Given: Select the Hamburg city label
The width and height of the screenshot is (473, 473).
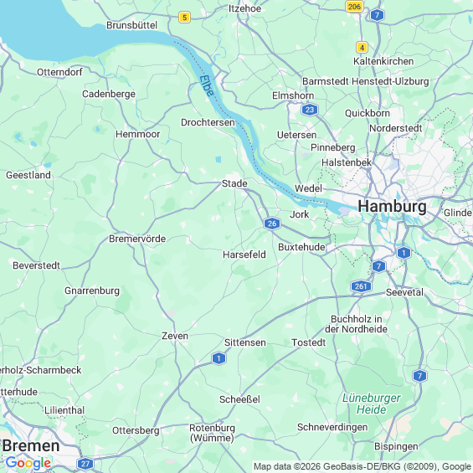Looking at the screenshot, I should click(392, 207).
